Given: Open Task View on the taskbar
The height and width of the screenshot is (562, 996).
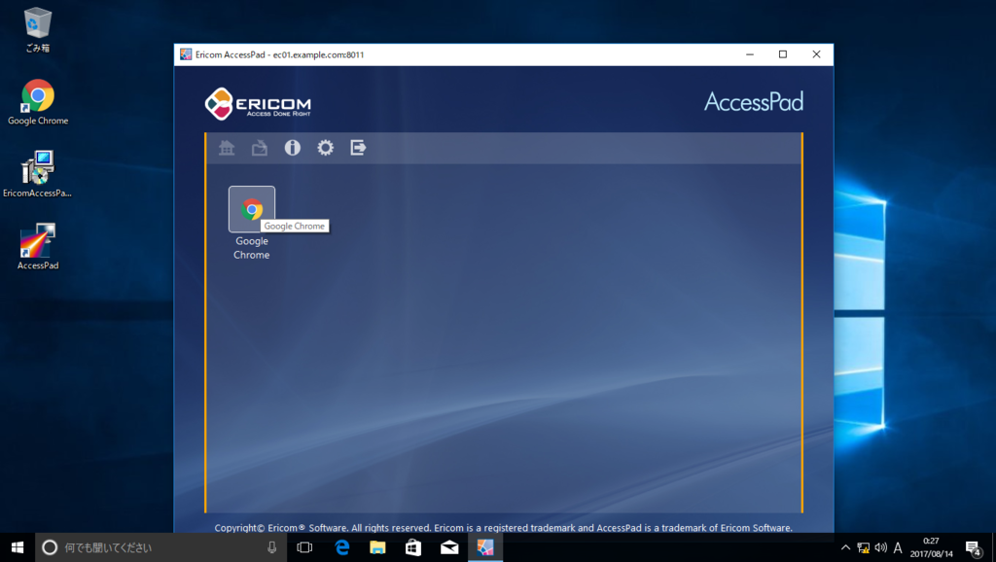Looking at the screenshot, I should click(304, 547).
